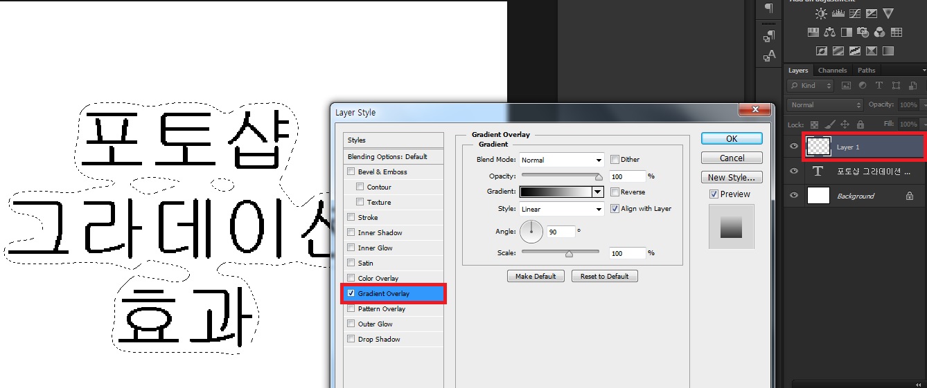Add a Photo Filter adjustment
Screen dimensions: 927x388
[863, 32]
